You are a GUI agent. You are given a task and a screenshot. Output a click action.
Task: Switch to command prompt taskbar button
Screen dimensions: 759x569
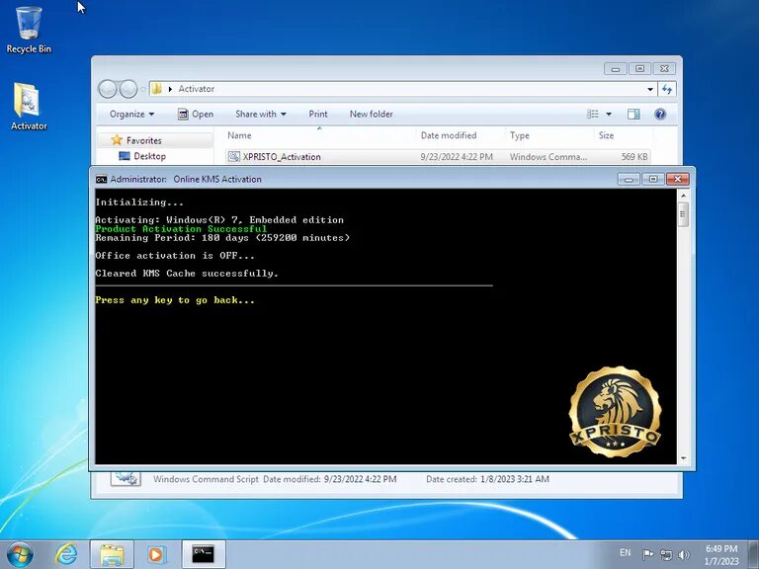[x=204, y=554]
